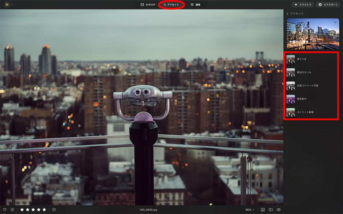The image size is (343, 214).
Task: Open the color label circle icon
Action: tap(54, 210)
